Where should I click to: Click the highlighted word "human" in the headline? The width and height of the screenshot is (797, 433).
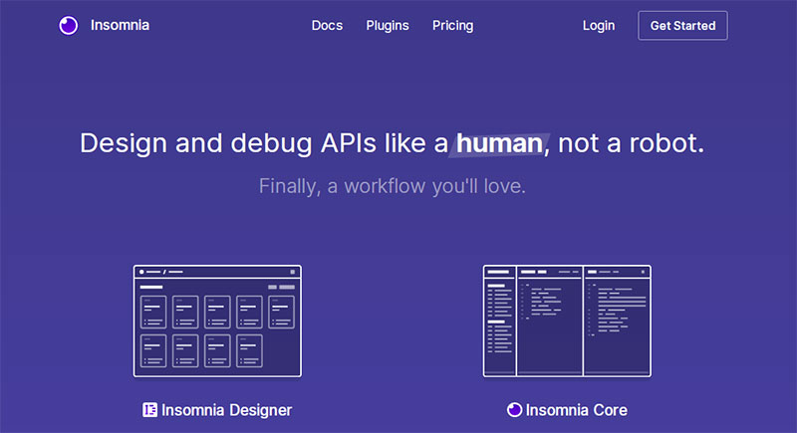(499, 143)
